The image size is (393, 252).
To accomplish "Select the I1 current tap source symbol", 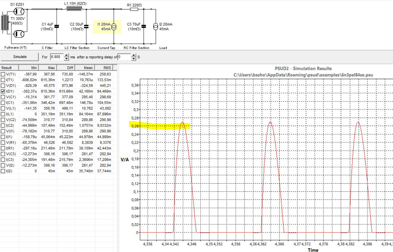I will (114, 27).
